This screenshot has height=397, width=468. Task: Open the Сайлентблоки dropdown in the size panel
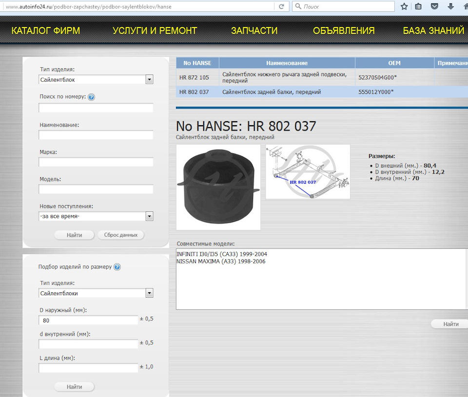[150, 293]
